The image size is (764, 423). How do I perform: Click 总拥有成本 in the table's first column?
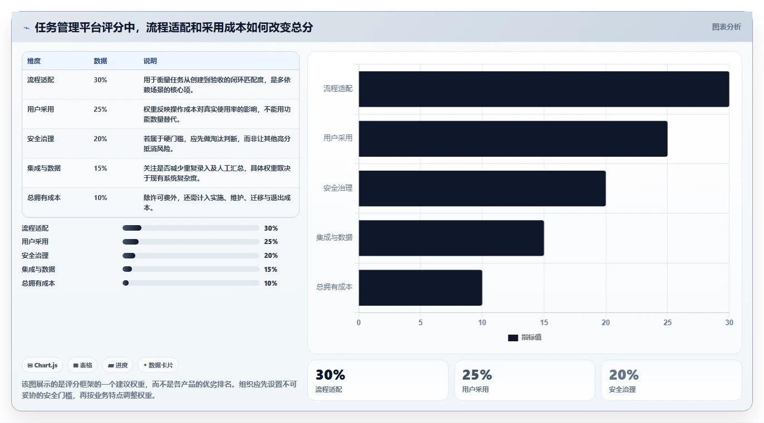[x=44, y=198]
